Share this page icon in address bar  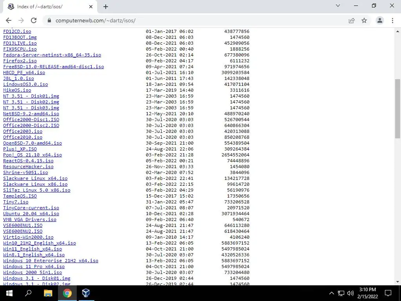(x=352, y=20)
